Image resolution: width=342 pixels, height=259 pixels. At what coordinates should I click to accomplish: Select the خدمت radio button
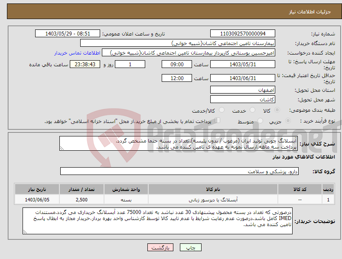pyautogui.click(x=252, y=110)
